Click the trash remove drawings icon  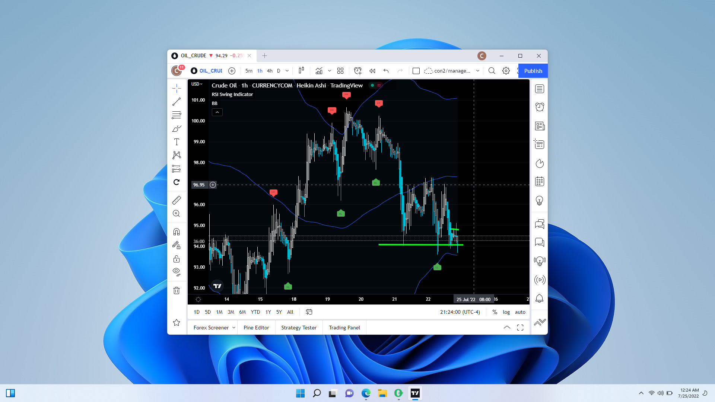pyautogui.click(x=177, y=290)
